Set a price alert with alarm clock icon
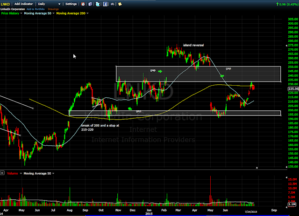 click(x=83, y=4)
